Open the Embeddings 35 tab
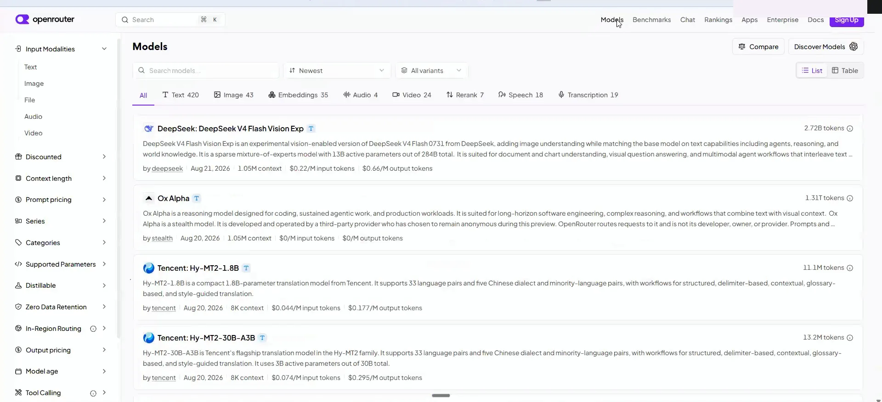The width and height of the screenshot is (882, 402). pos(298,95)
